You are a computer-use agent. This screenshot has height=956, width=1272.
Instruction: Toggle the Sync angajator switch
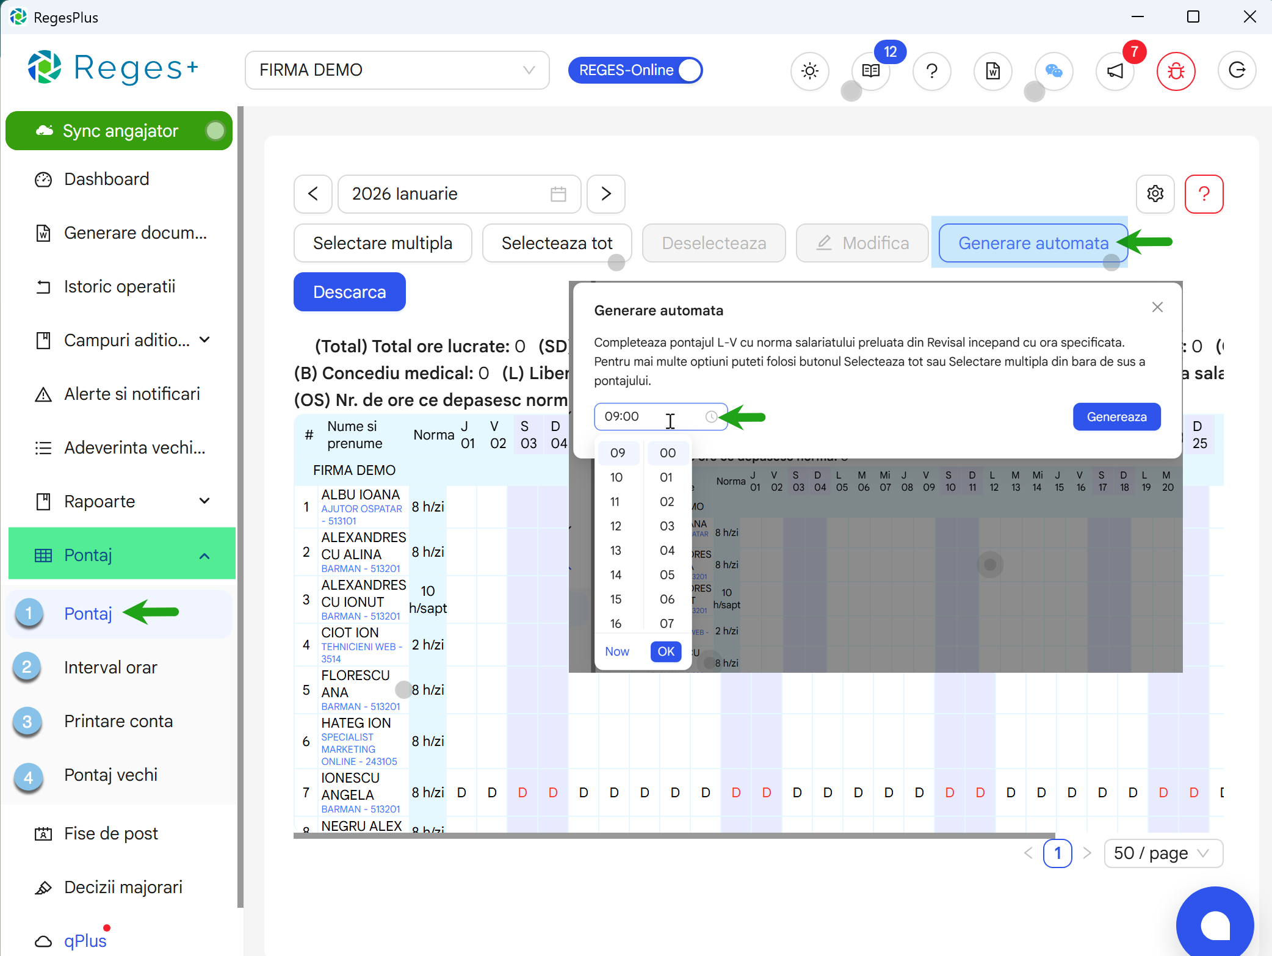click(x=215, y=130)
